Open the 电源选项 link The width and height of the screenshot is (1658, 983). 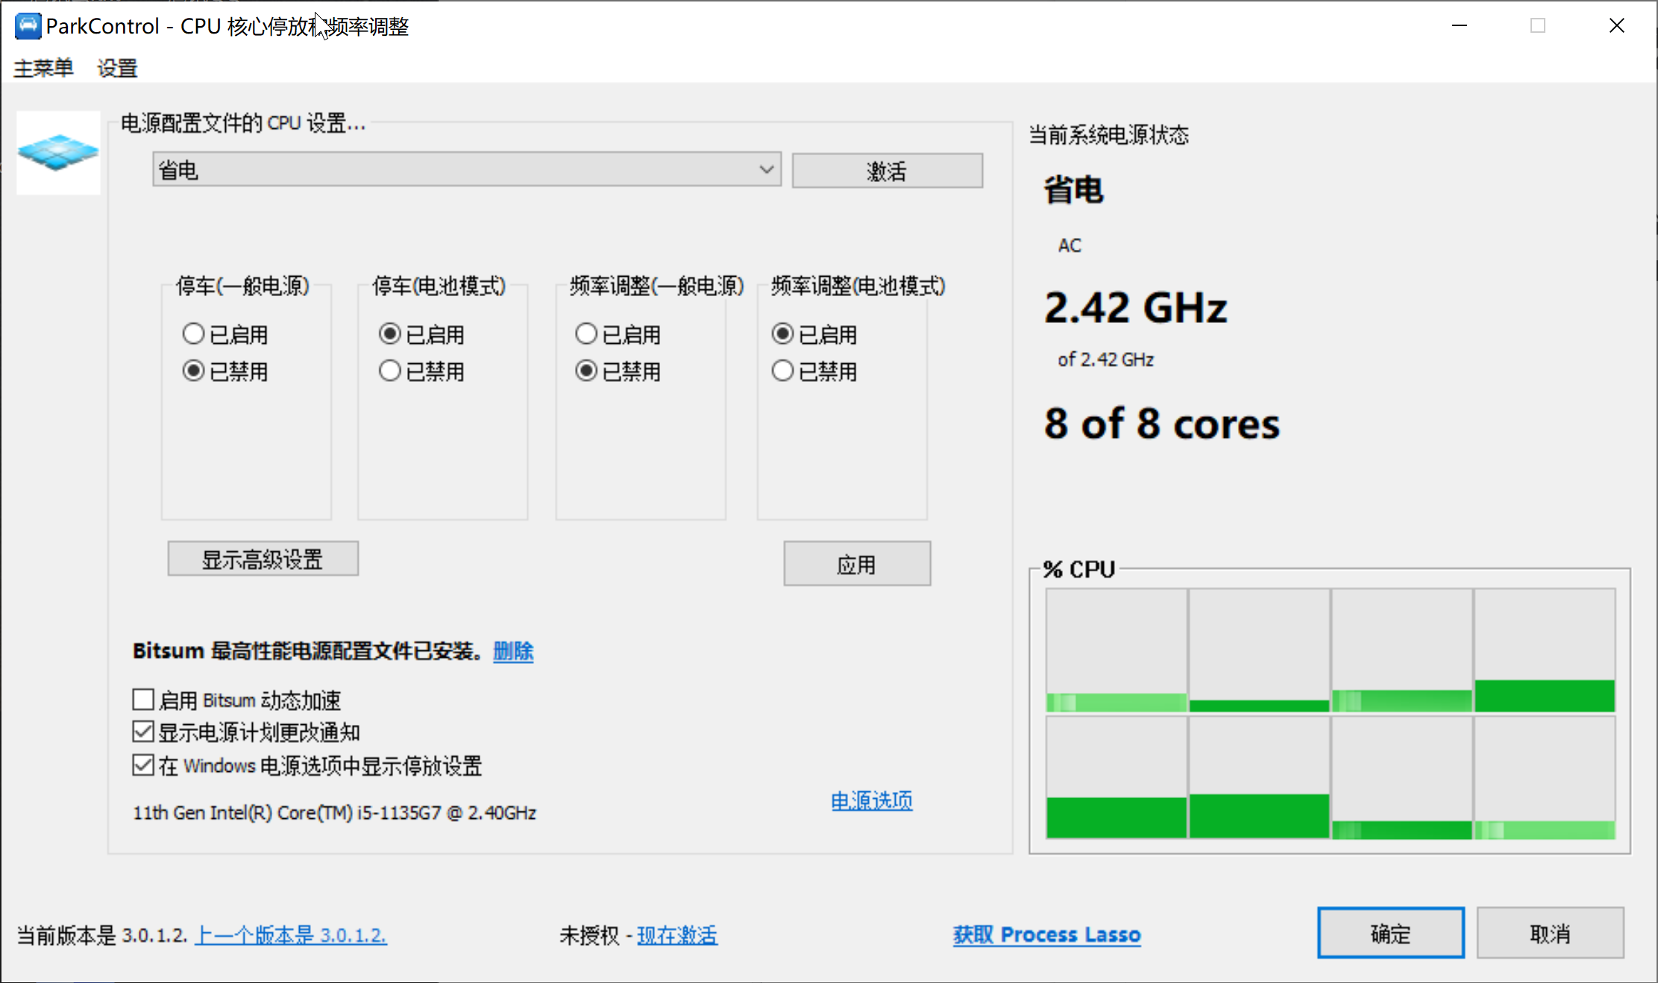871,800
